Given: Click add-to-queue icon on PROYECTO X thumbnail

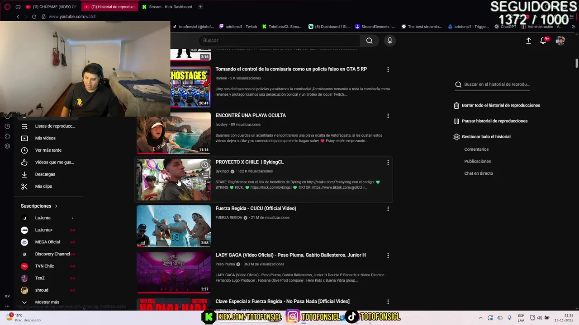Looking at the screenshot, I should pos(205,175).
